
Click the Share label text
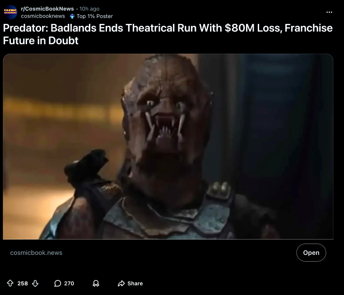(135, 283)
